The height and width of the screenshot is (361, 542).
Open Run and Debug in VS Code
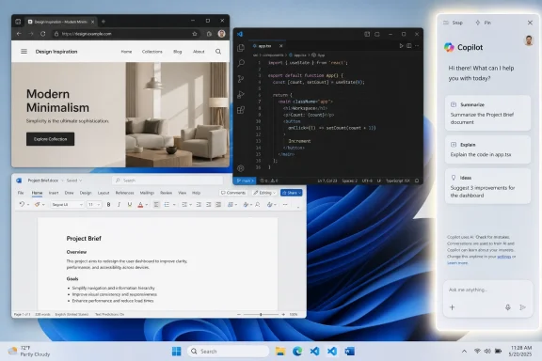[x=241, y=94]
